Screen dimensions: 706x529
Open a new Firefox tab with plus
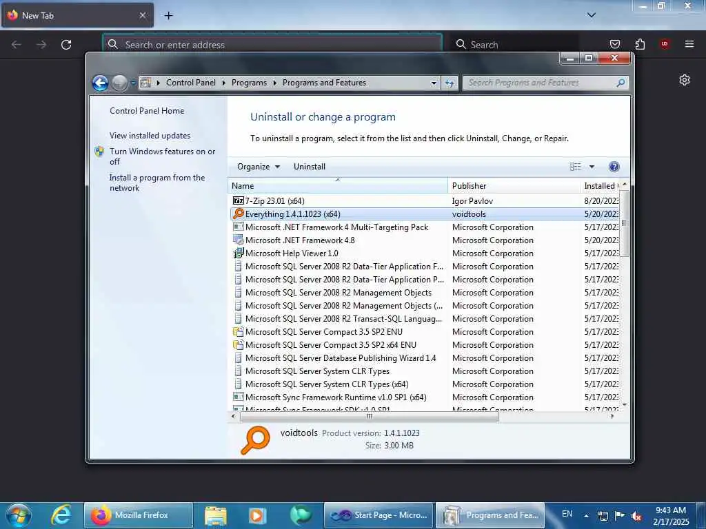click(168, 16)
